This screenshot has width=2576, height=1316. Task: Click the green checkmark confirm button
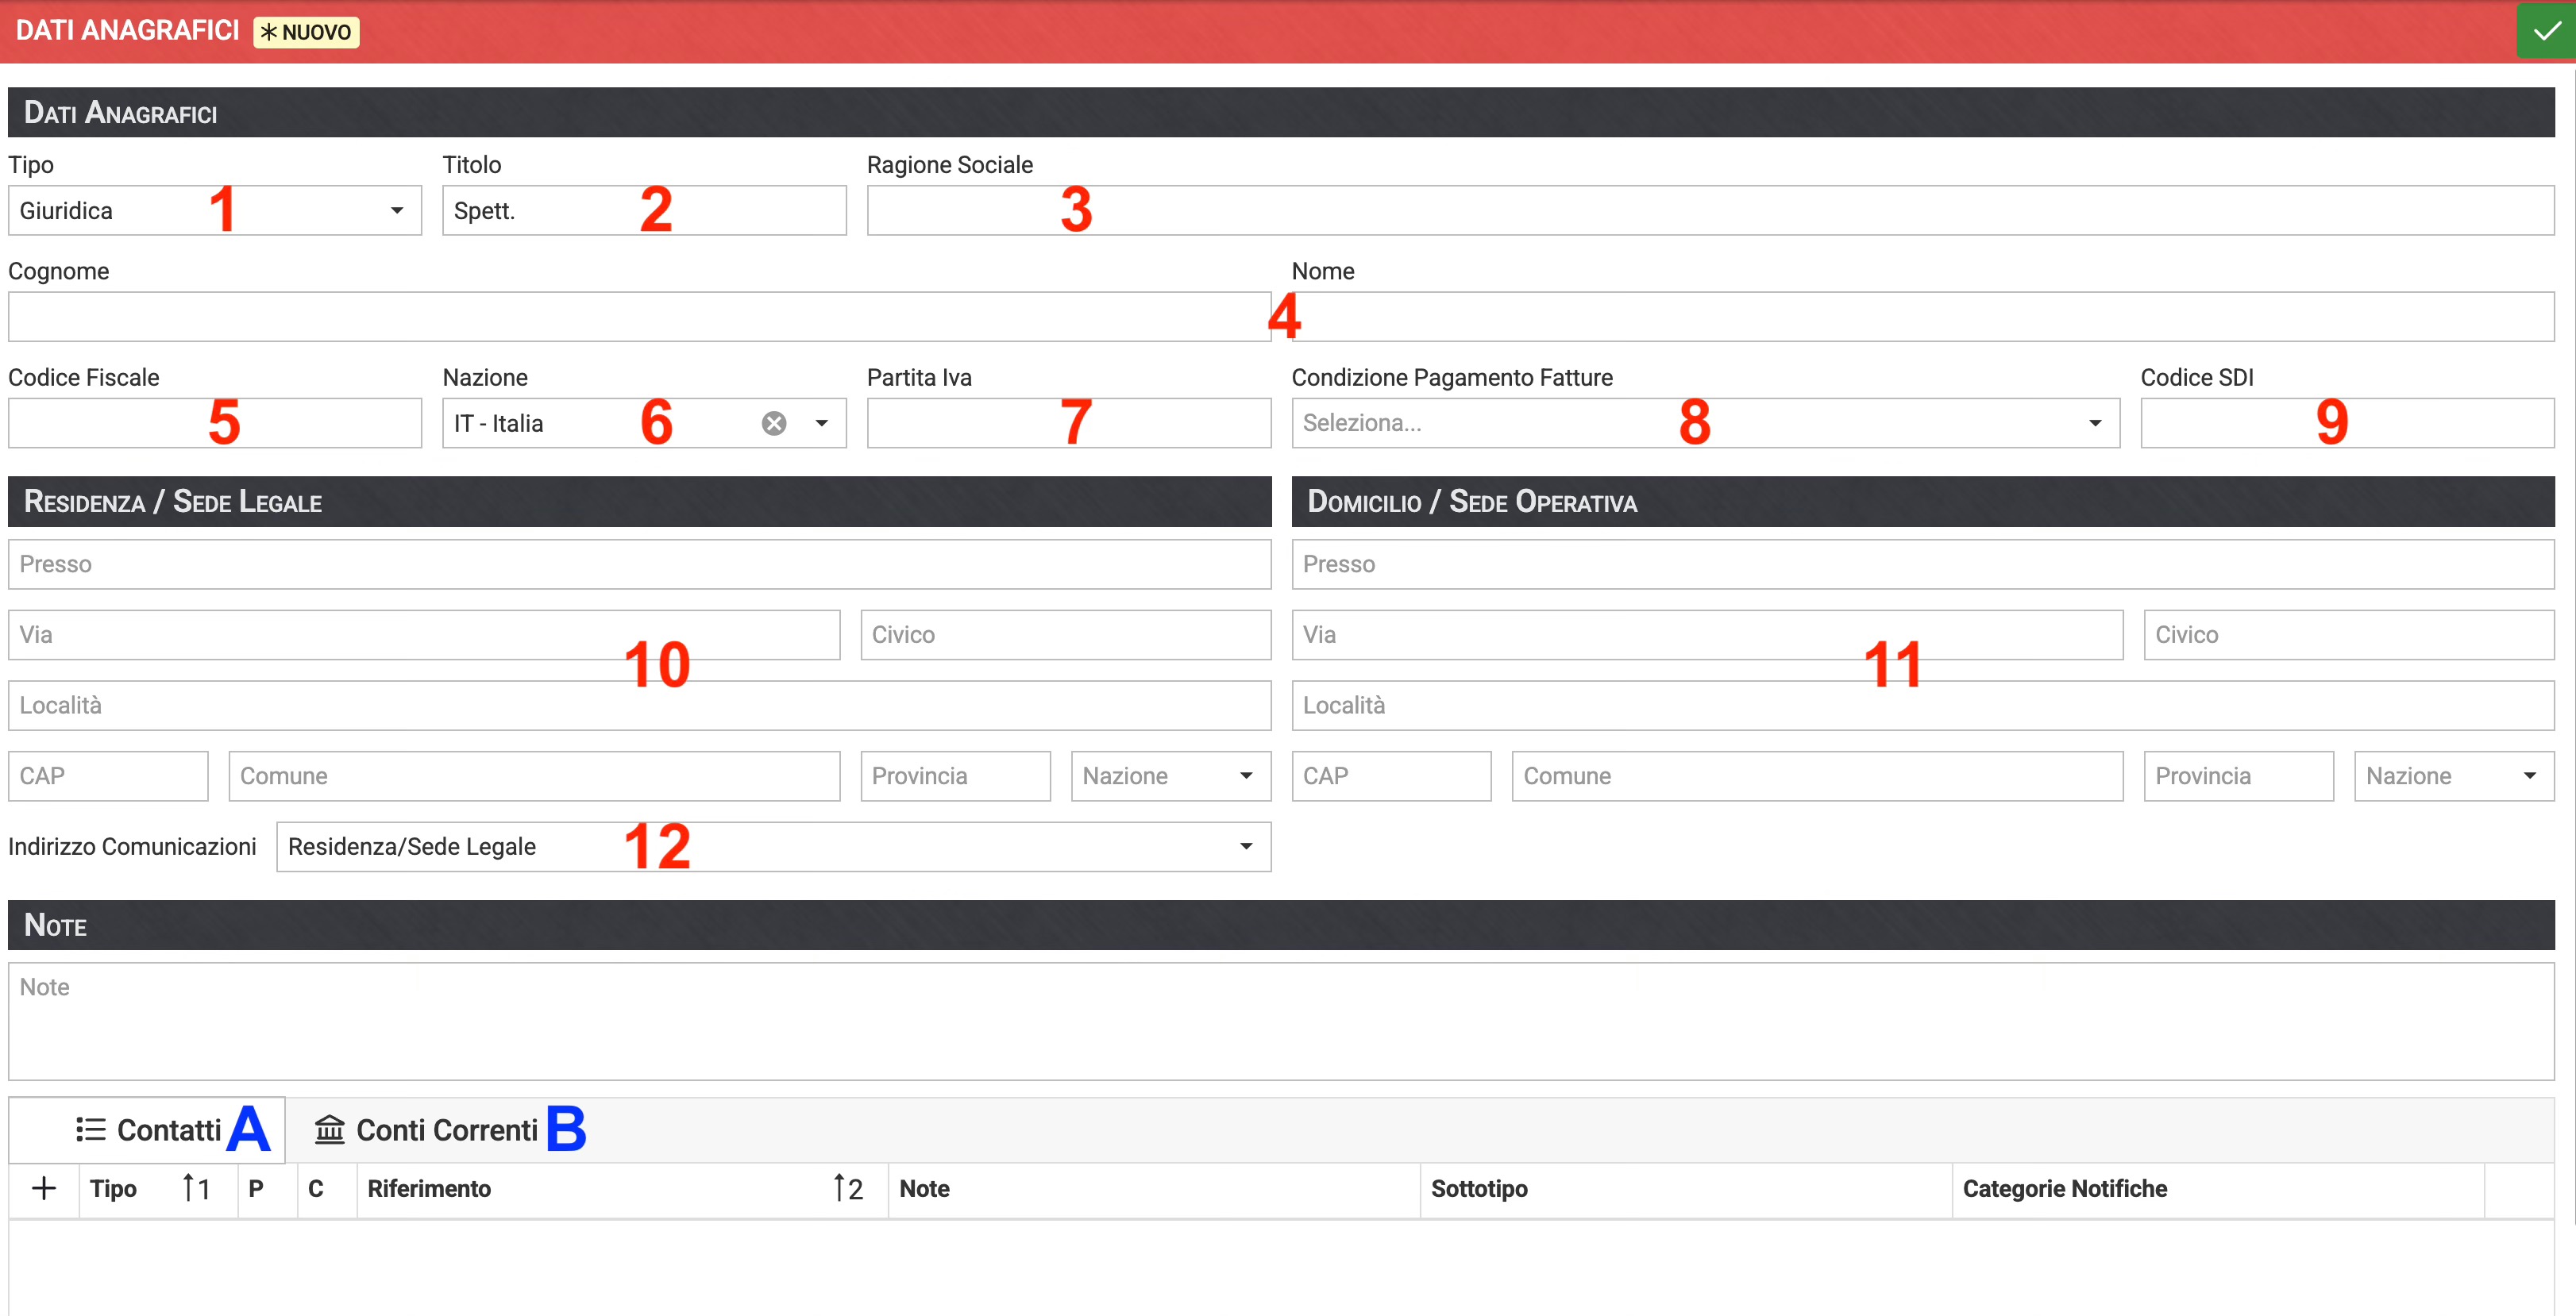click(2546, 31)
